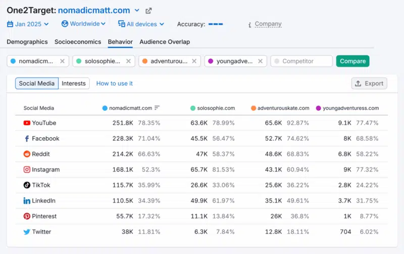Expand the Worldwide region dropdown

[84, 24]
